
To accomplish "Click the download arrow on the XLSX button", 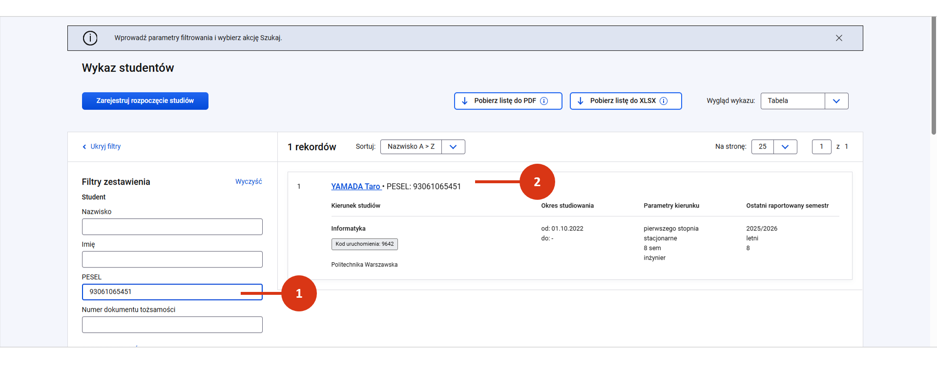I will 580,101.
